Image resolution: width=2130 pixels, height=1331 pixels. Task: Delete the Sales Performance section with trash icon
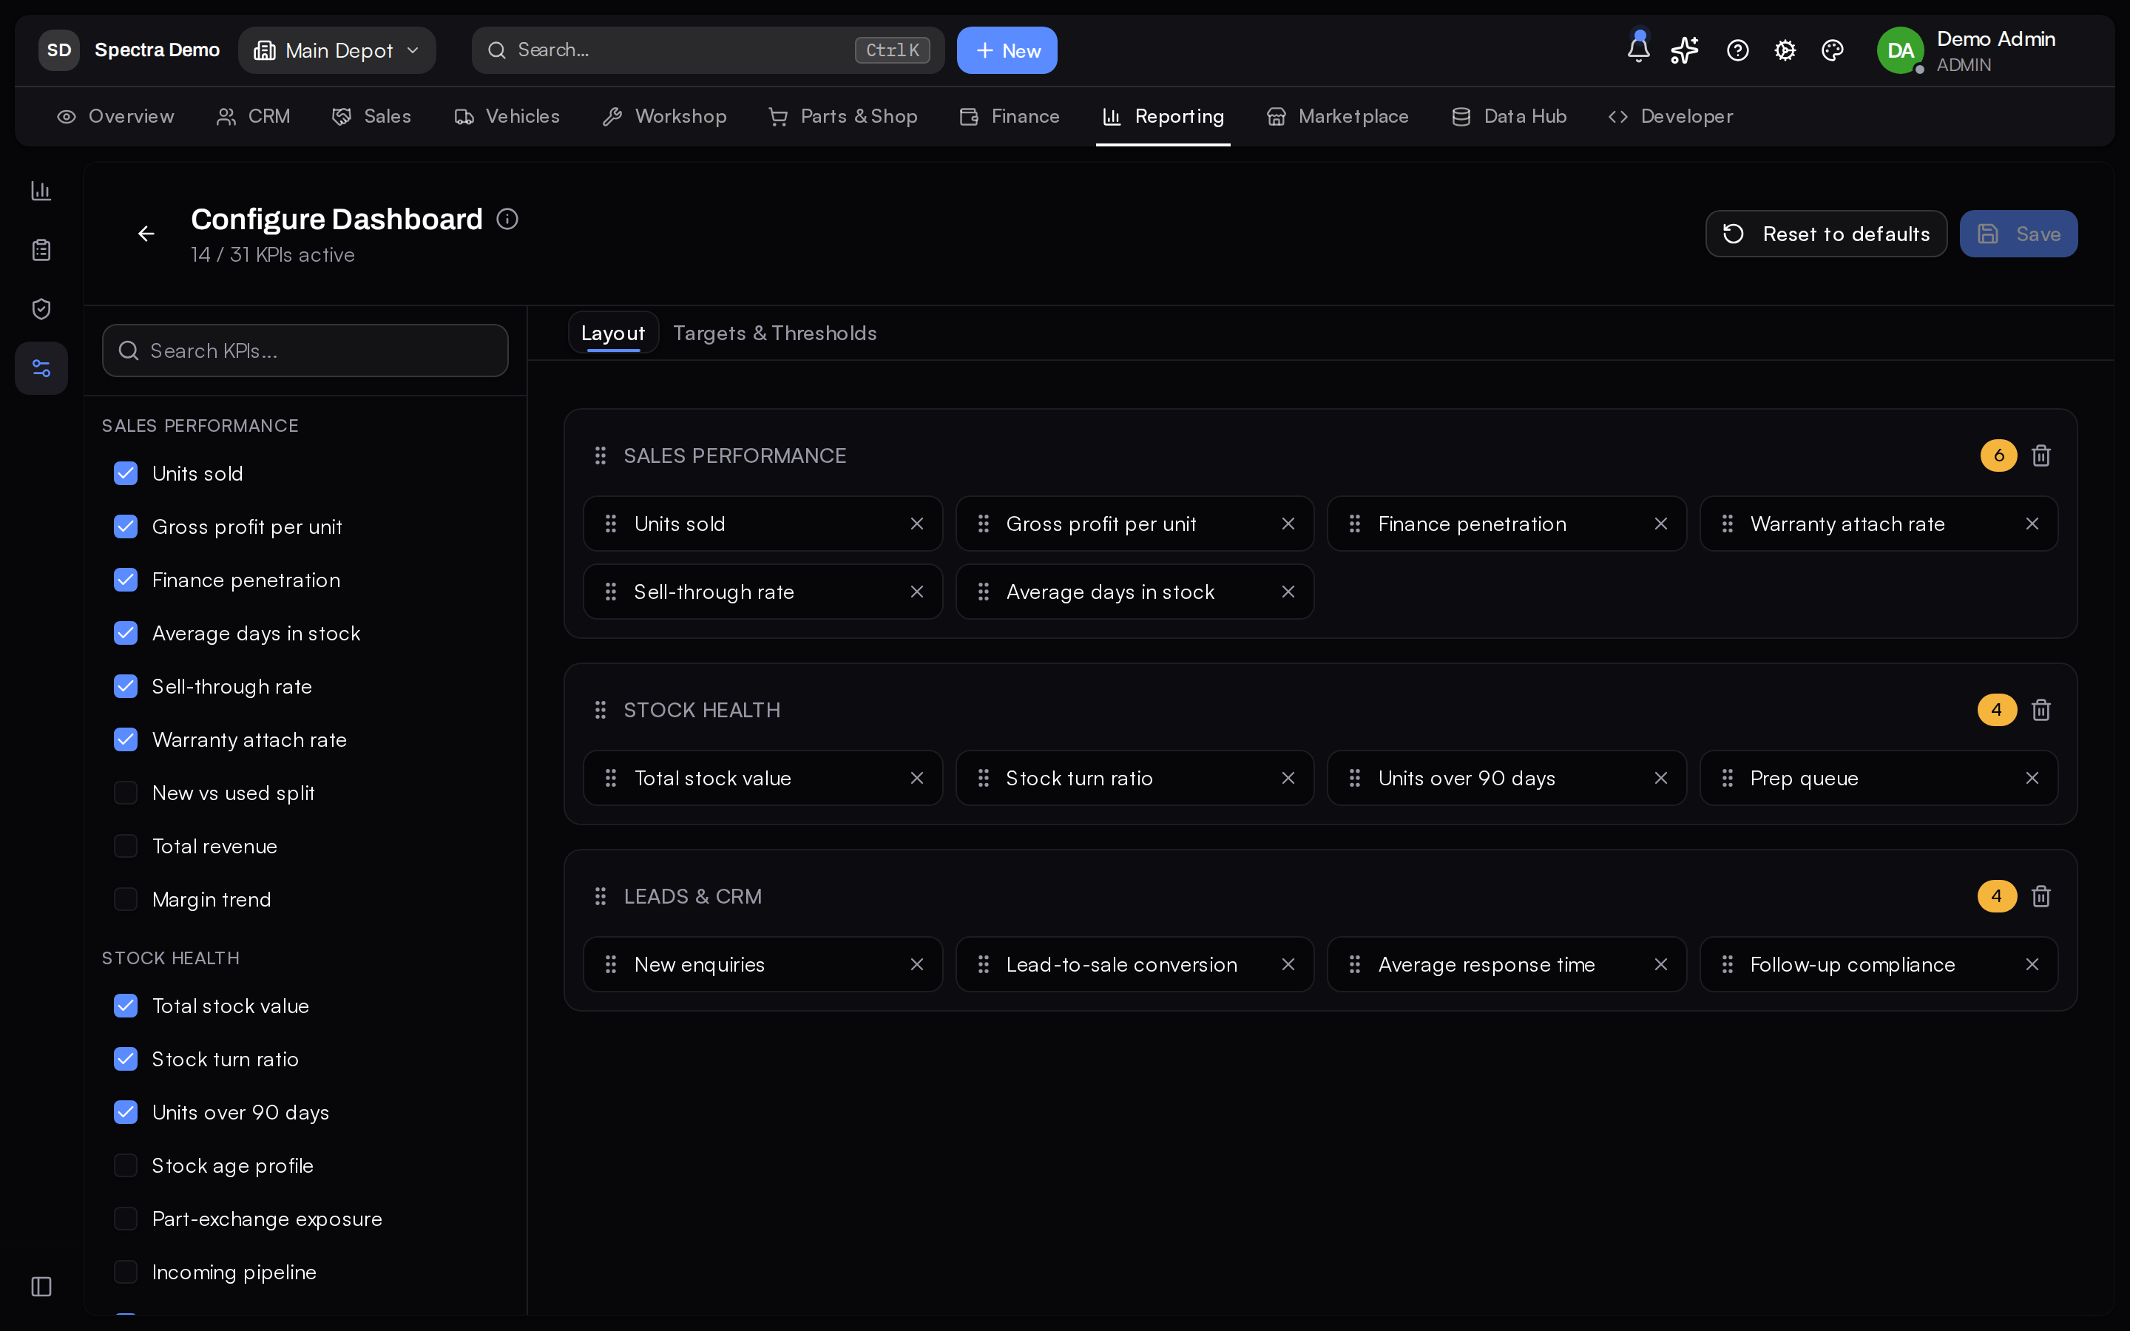(x=2041, y=455)
